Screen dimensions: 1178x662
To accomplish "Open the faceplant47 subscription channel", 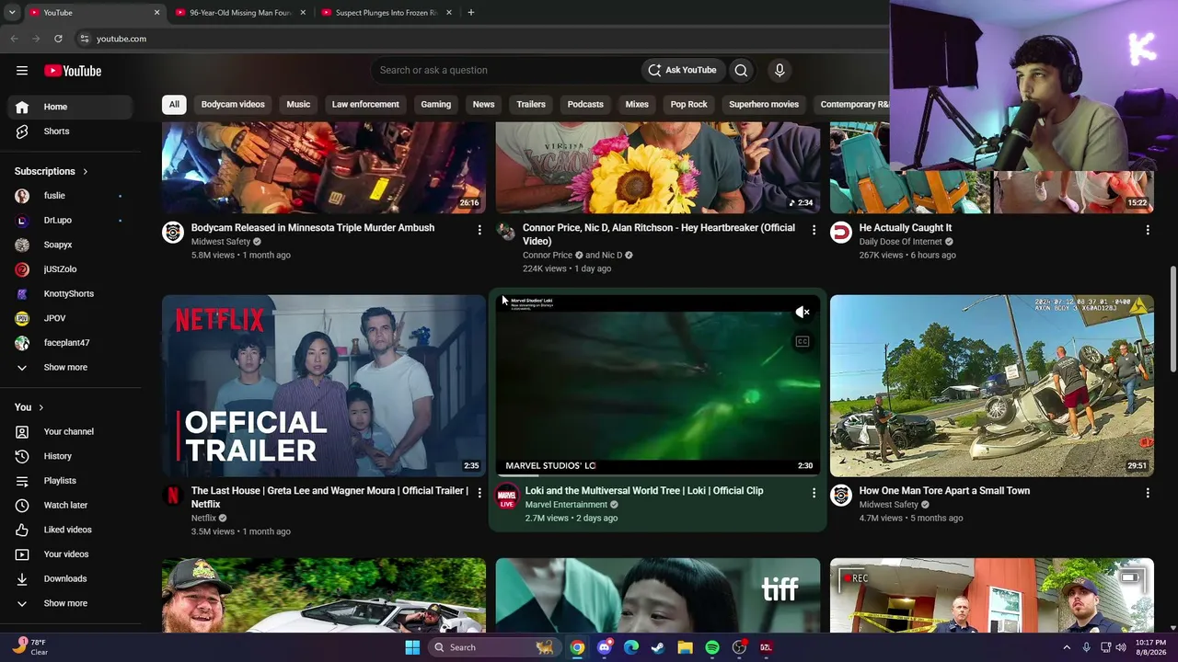I will click(x=71, y=343).
